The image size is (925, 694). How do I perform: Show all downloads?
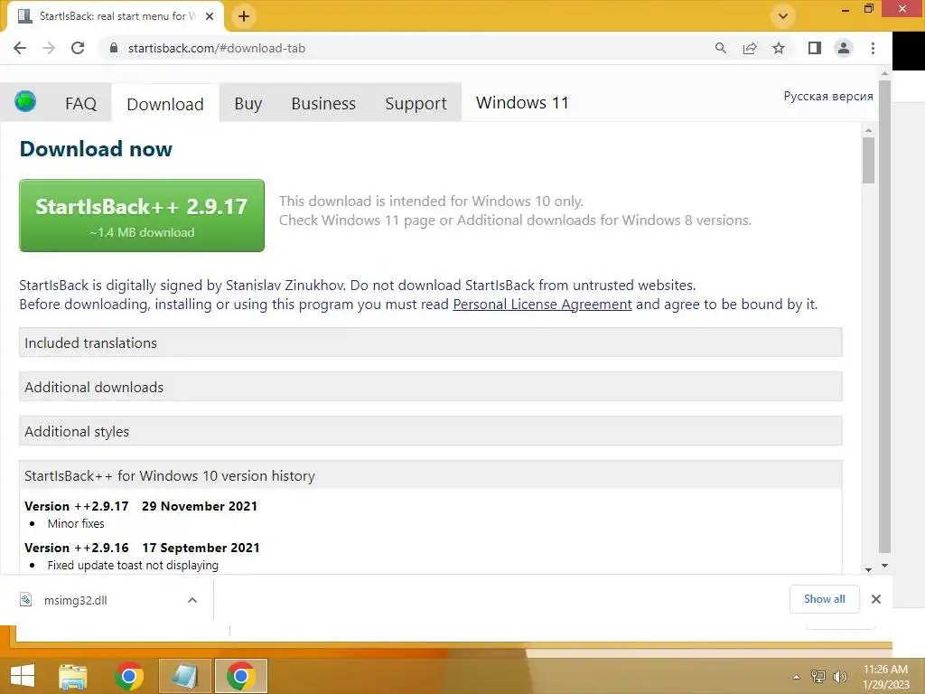click(824, 599)
